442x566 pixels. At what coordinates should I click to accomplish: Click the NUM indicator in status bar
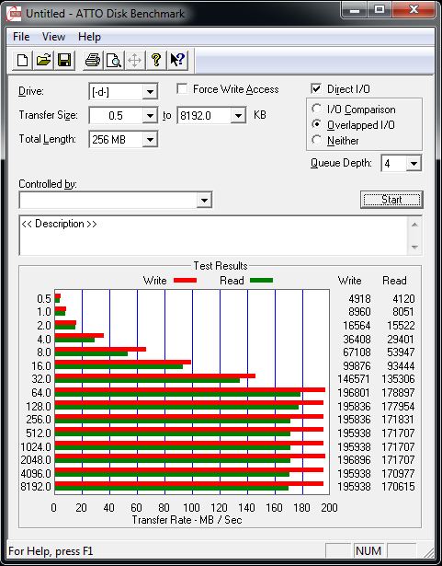tap(368, 551)
